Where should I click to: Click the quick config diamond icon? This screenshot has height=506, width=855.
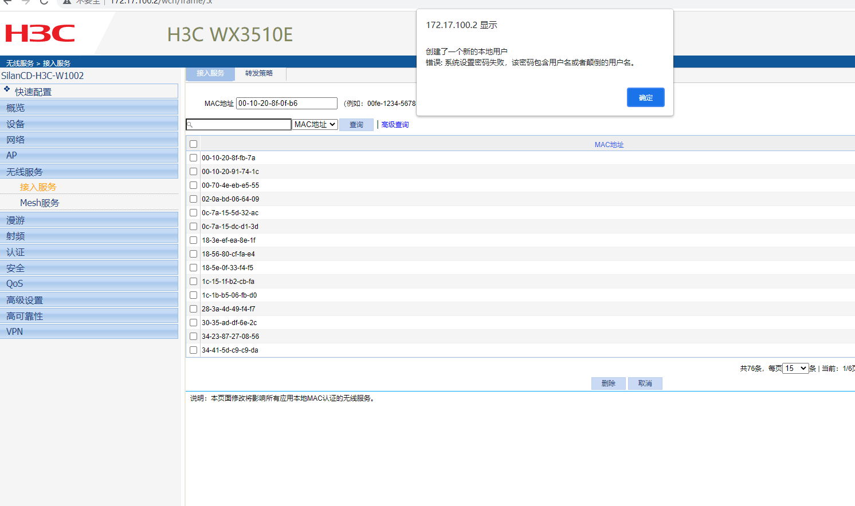7,89
